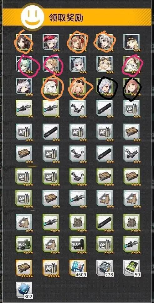
Task: Click the smiley face icon in the header
Action: pyautogui.click(x=32, y=17)
